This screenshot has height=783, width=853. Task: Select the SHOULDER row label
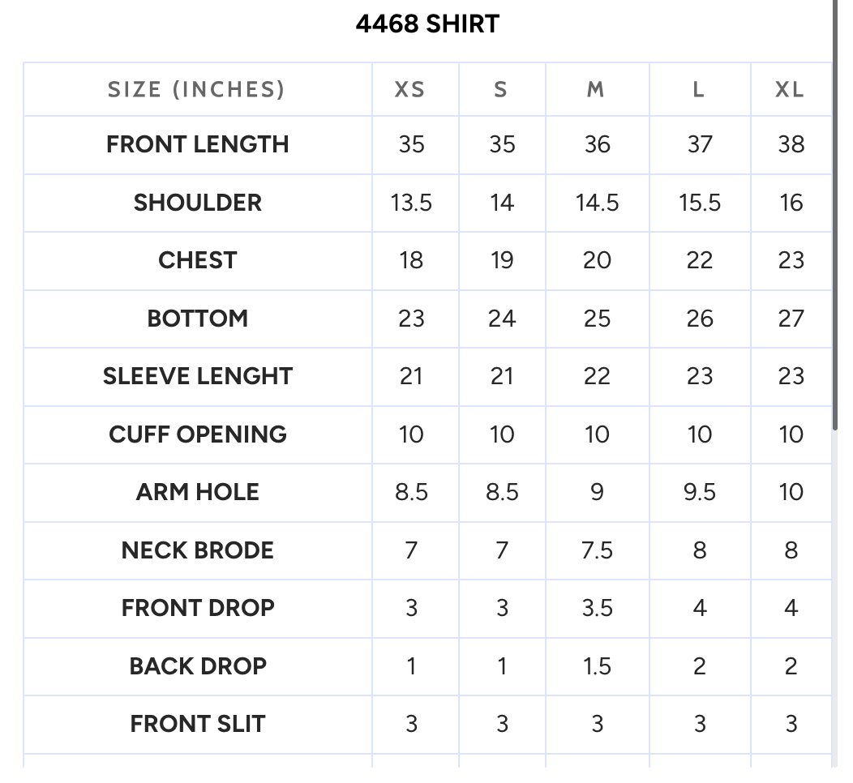click(198, 203)
